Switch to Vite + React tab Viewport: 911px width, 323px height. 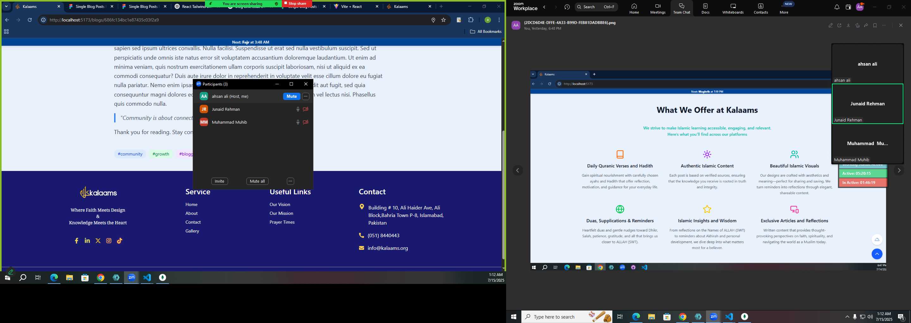[356, 6]
